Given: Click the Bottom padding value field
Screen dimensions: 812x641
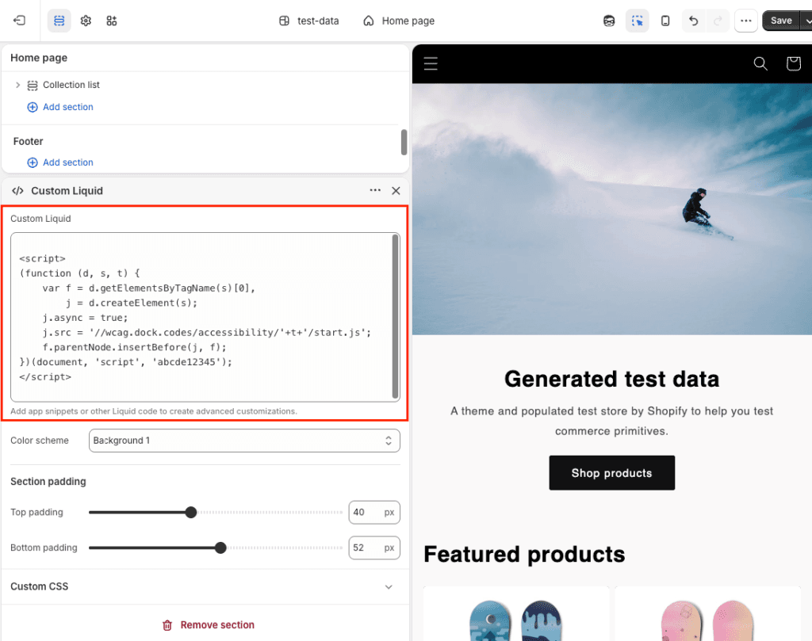Looking at the screenshot, I should click(374, 548).
